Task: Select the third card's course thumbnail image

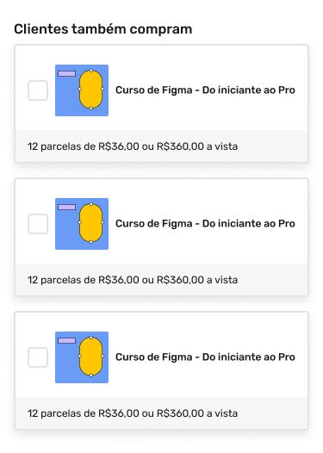Action: click(82, 357)
